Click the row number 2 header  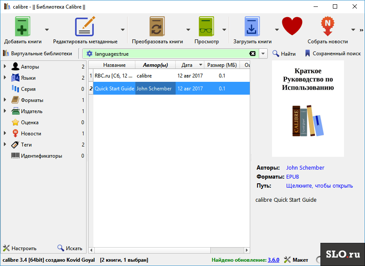click(91, 88)
